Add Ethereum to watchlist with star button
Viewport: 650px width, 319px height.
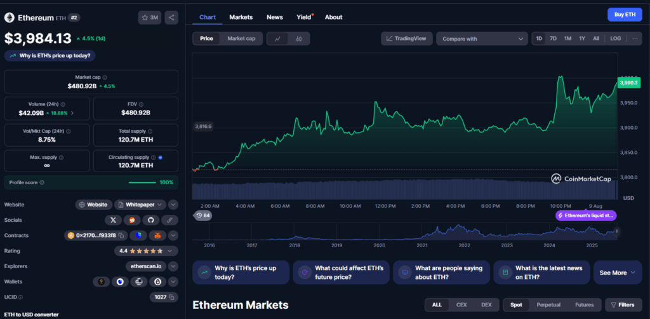click(150, 17)
